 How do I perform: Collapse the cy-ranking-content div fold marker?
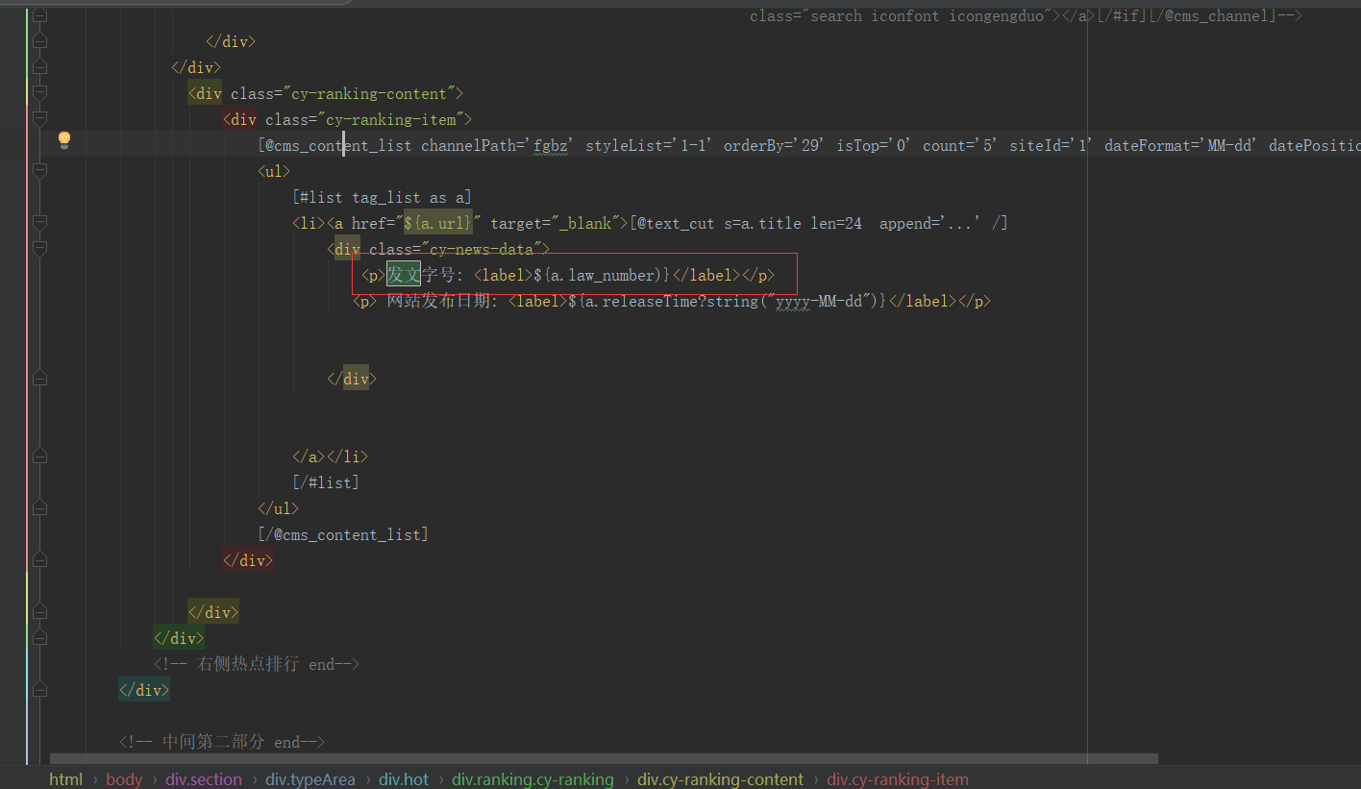[39, 93]
